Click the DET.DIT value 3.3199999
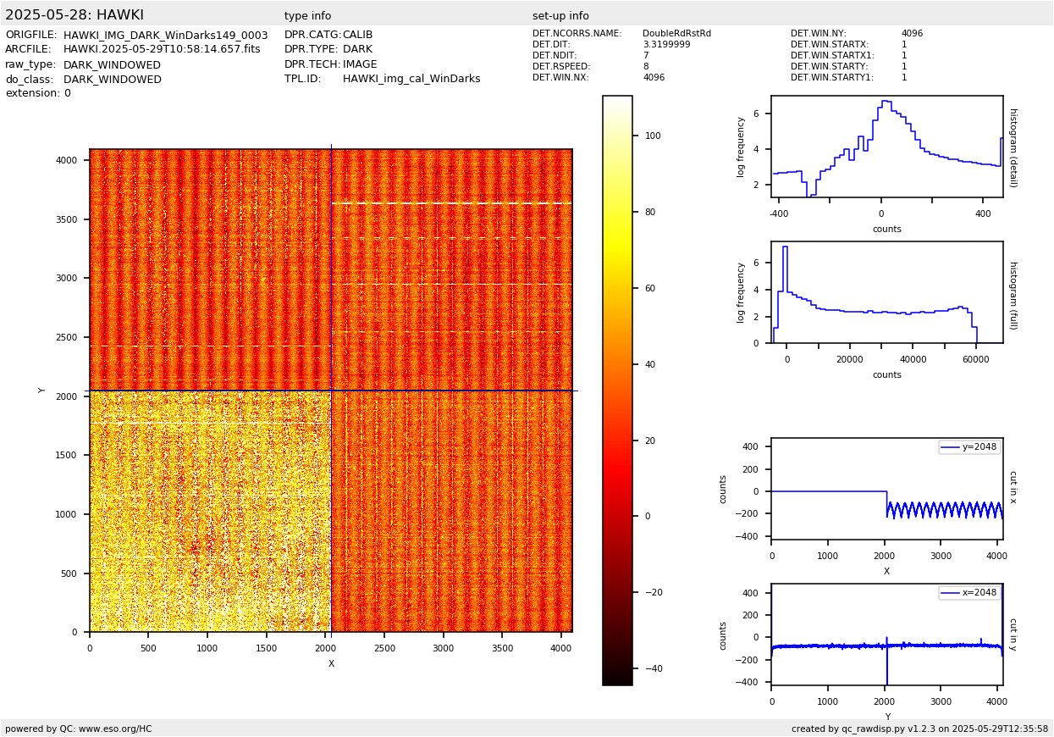This screenshot has width=1054, height=737. point(666,45)
